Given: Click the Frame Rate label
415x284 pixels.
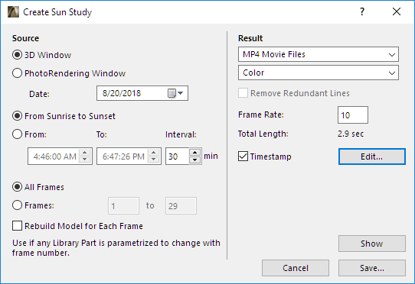Looking at the screenshot, I should click(261, 115).
